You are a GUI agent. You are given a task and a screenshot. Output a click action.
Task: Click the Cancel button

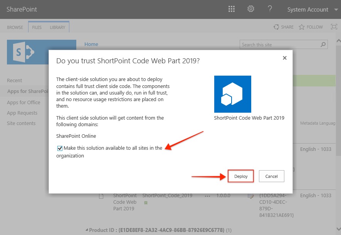[271, 176]
